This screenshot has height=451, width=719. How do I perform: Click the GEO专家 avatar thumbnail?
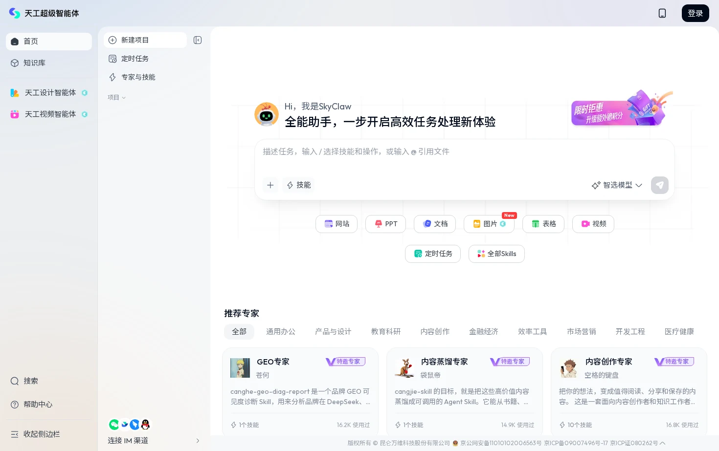pos(240,368)
